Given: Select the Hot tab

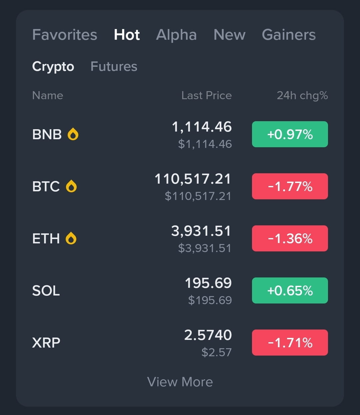Looking at the screenshot, I should (x=127, y=35).
